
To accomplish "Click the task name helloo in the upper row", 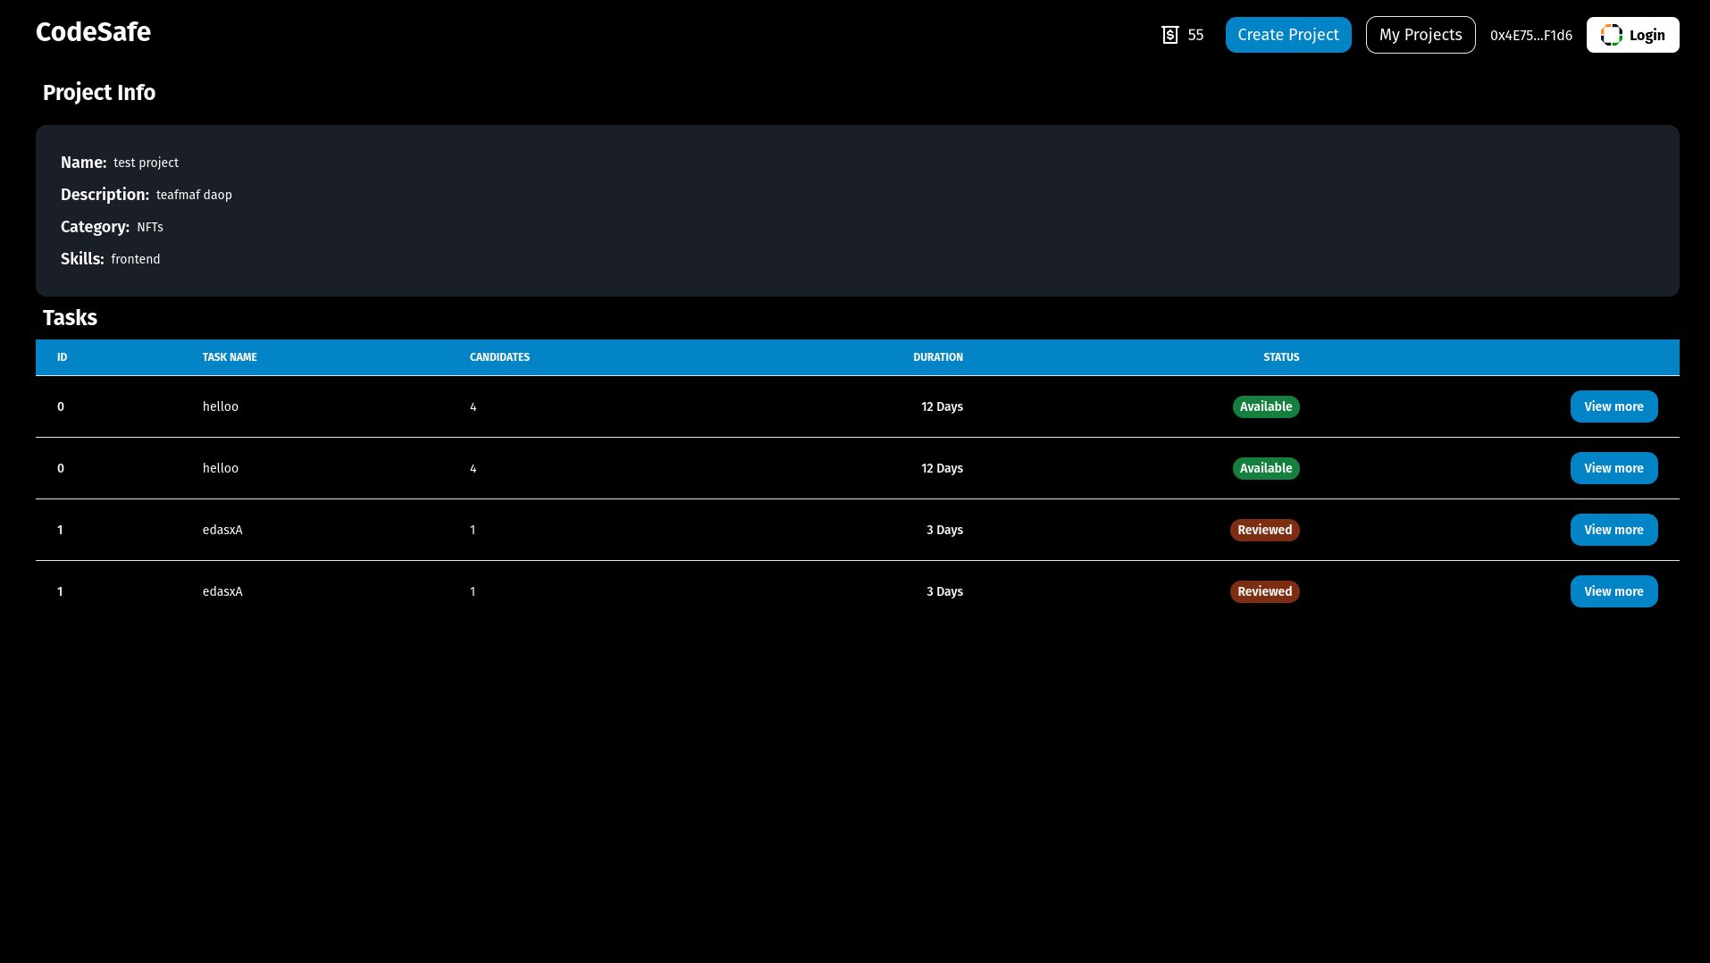I will (x=221, y=406).
